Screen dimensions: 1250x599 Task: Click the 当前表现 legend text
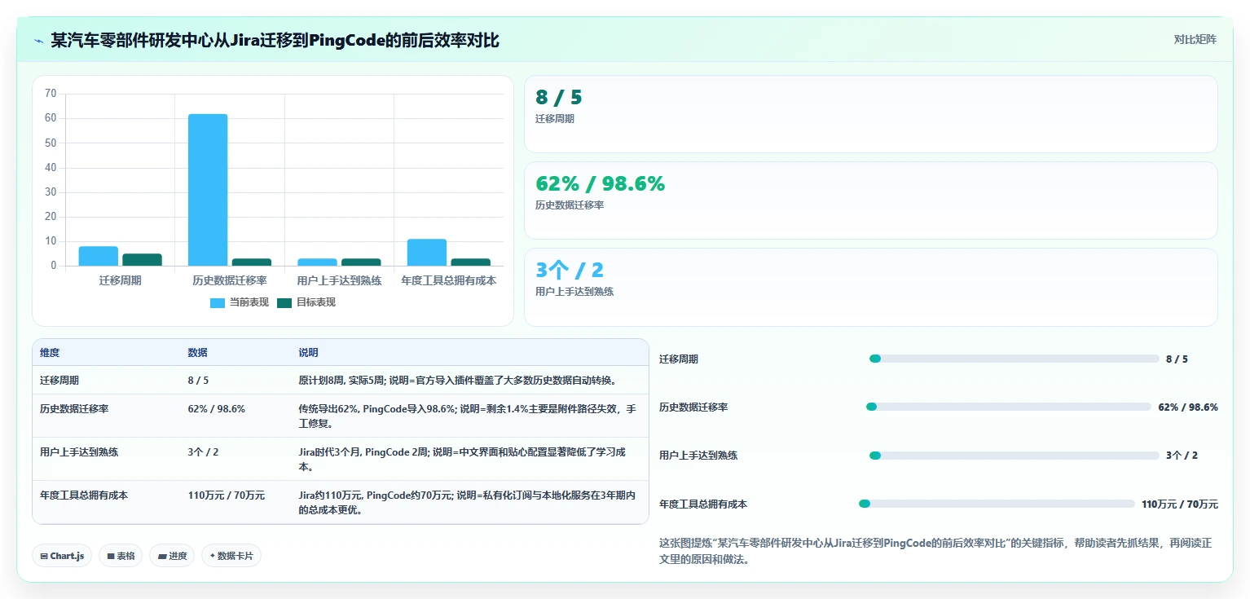point(249,302)
